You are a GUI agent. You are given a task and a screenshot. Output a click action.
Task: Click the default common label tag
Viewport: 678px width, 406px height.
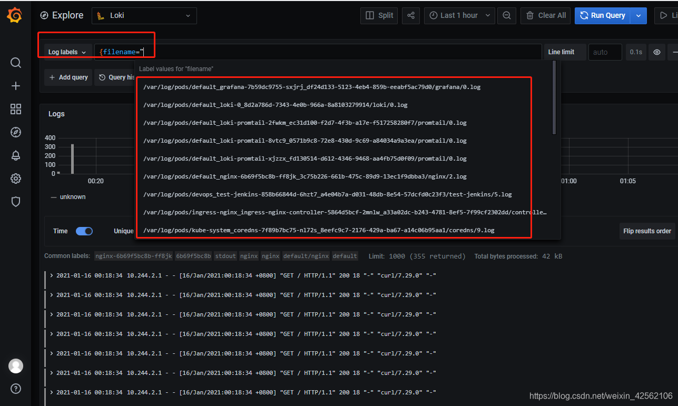point(345,256)
